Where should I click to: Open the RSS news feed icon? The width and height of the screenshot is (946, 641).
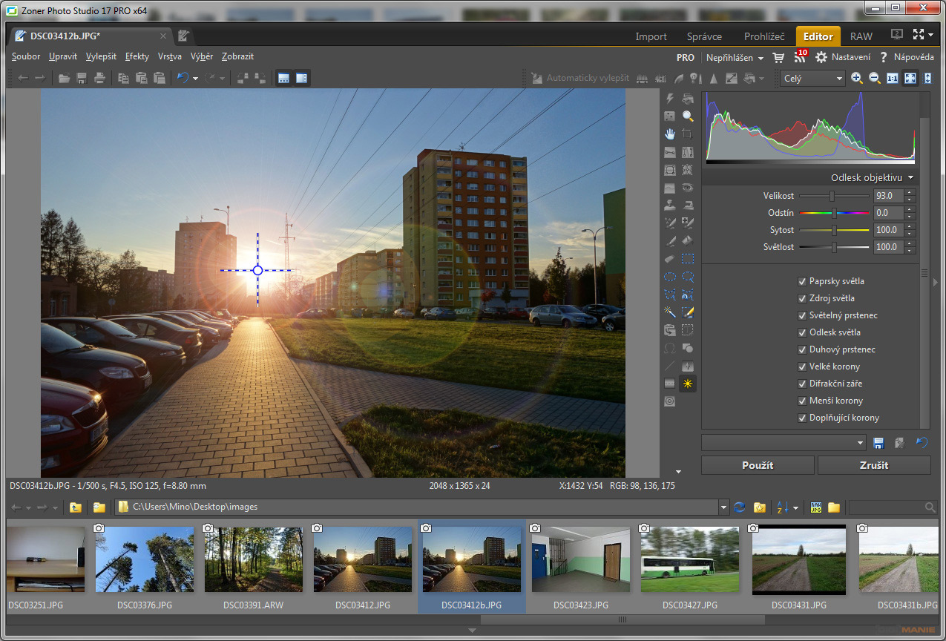click(800, 57)
